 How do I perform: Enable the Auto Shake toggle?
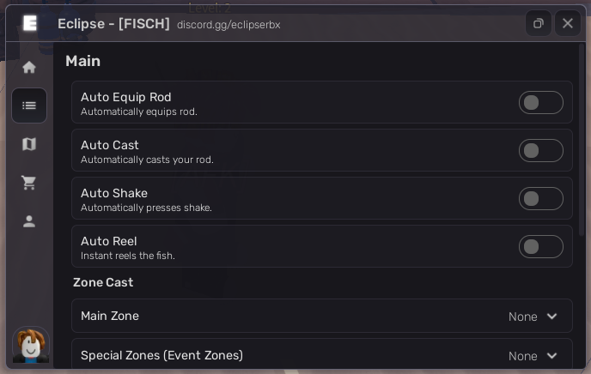point(540,199)
